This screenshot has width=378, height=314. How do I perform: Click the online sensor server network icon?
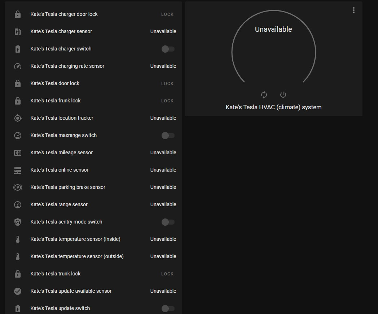pos(18,170)
